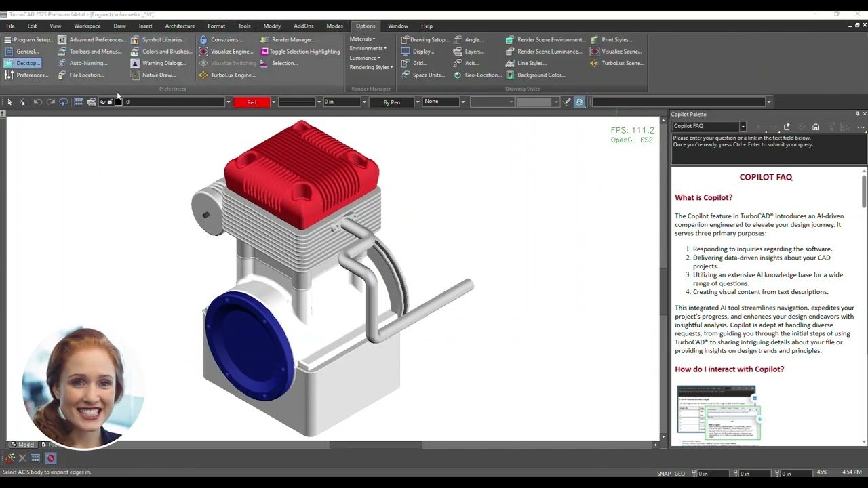
Task: Open TurboLux Scene settings
Action: tap(617, 63)
